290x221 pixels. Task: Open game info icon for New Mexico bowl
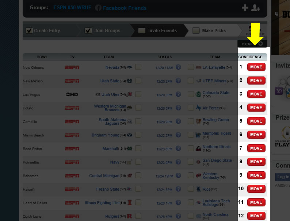[x=178, y=80]
